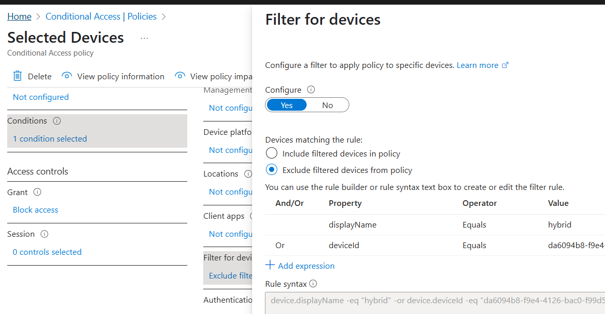The width and height of the screenshot is (605, 314).
Task: Click Not configured link above Conditions
Action: click(x=41, y=97)
